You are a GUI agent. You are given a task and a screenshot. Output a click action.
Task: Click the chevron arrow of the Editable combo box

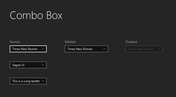tap(104, 49)
